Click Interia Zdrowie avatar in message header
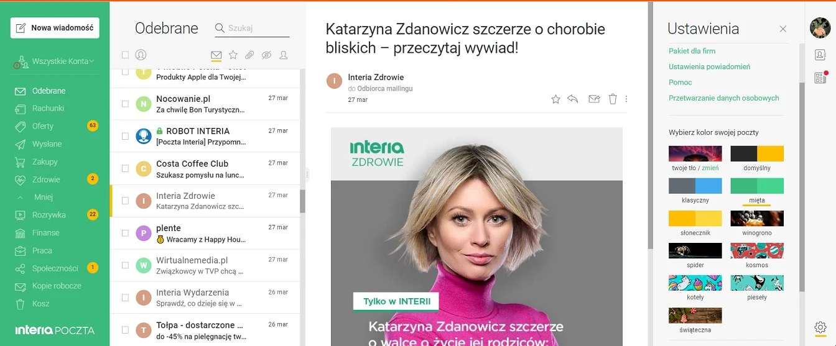Image resolution: width=836 pixels, height=346 pixels. (x=335, y=81)
